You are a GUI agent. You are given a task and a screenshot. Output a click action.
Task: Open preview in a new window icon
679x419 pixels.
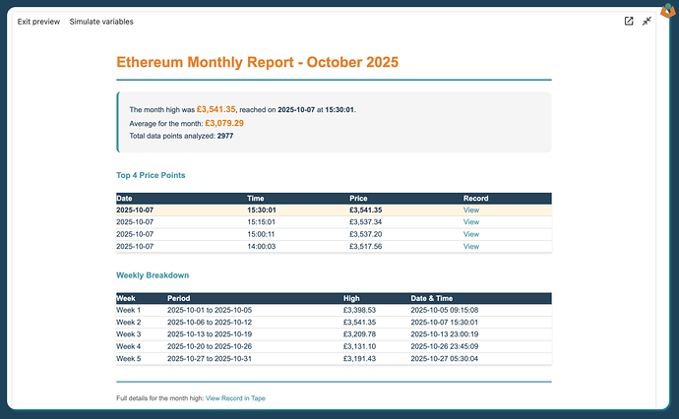(x=629, y=22)
